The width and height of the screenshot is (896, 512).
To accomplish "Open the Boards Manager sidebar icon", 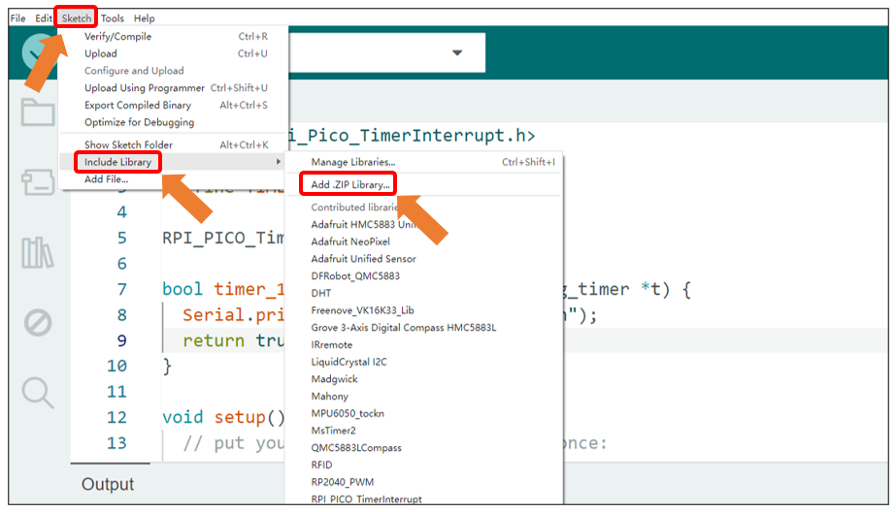I will (x=38, y=182).
